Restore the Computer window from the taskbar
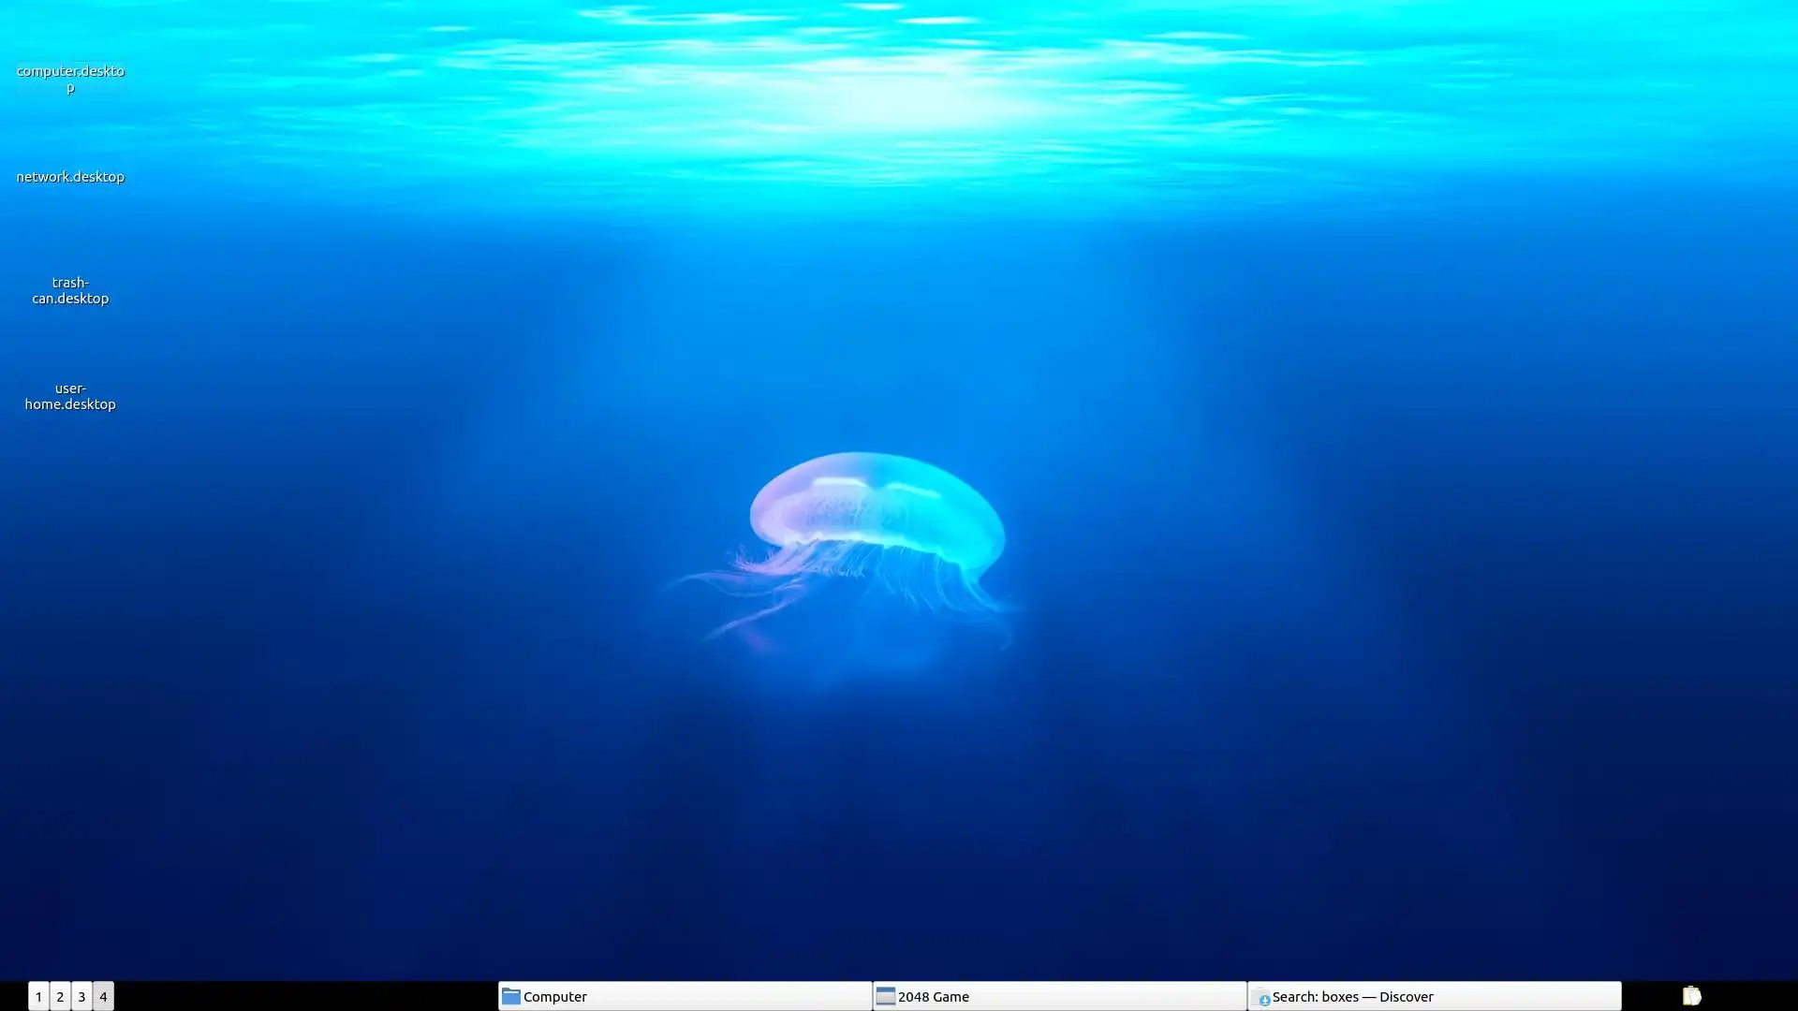Screen dimensions: 1798x1011 click(684, 996)
